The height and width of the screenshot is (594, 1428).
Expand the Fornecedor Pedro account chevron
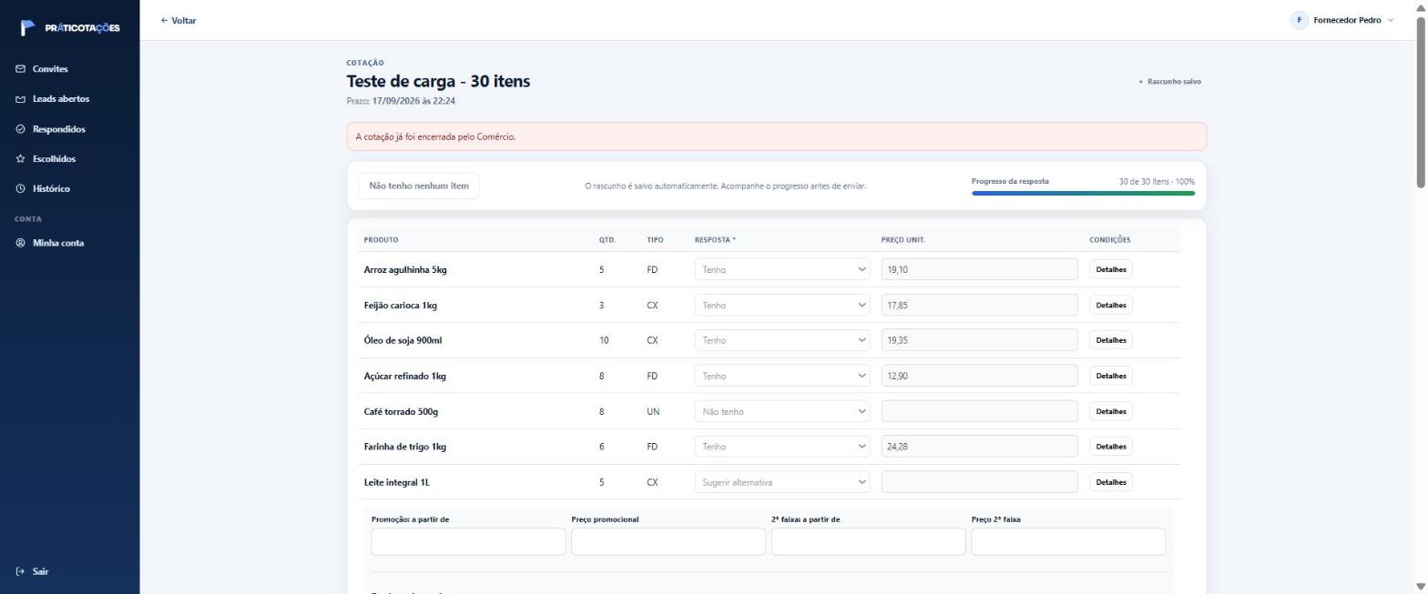pos(1390,20)
